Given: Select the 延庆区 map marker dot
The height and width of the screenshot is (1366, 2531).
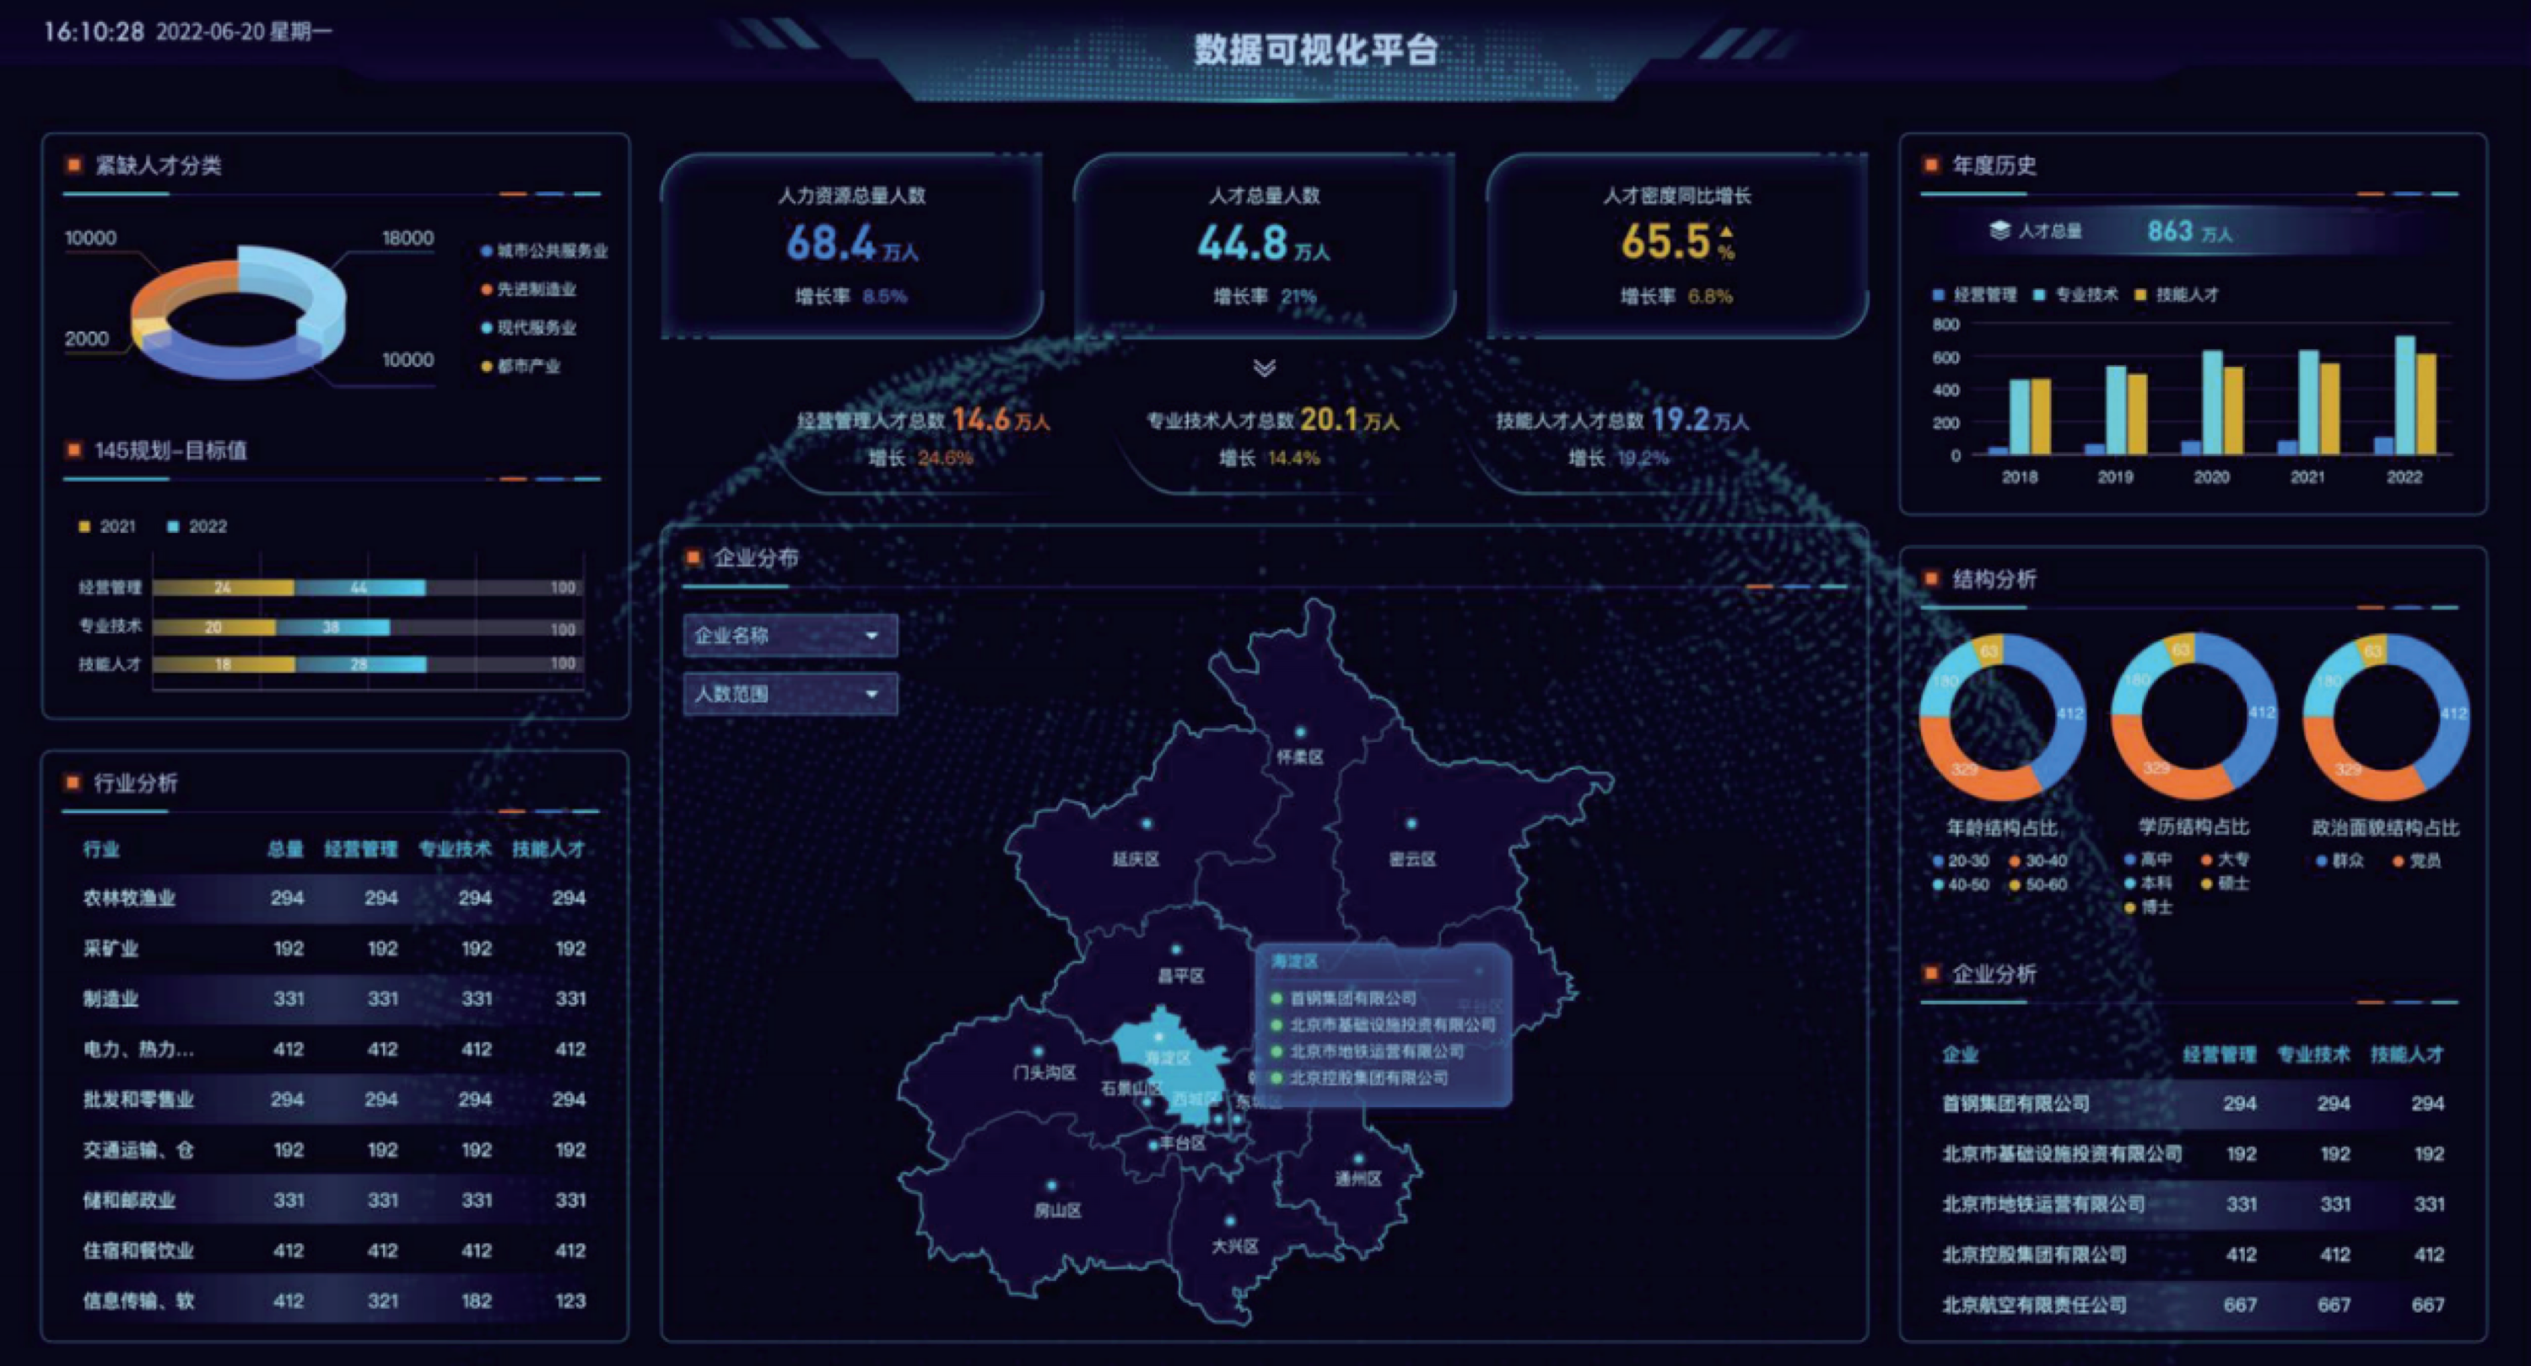Looking at the screenshot, I should tap(1146, 824).
